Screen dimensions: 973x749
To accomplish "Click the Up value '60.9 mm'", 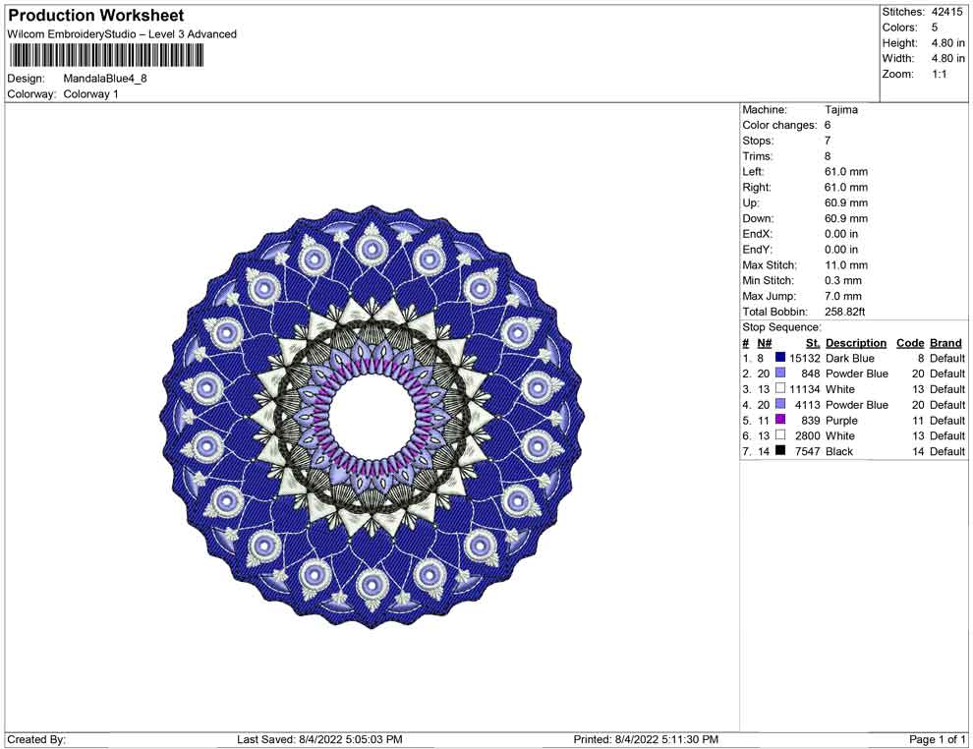I will (x=846, y=202).
